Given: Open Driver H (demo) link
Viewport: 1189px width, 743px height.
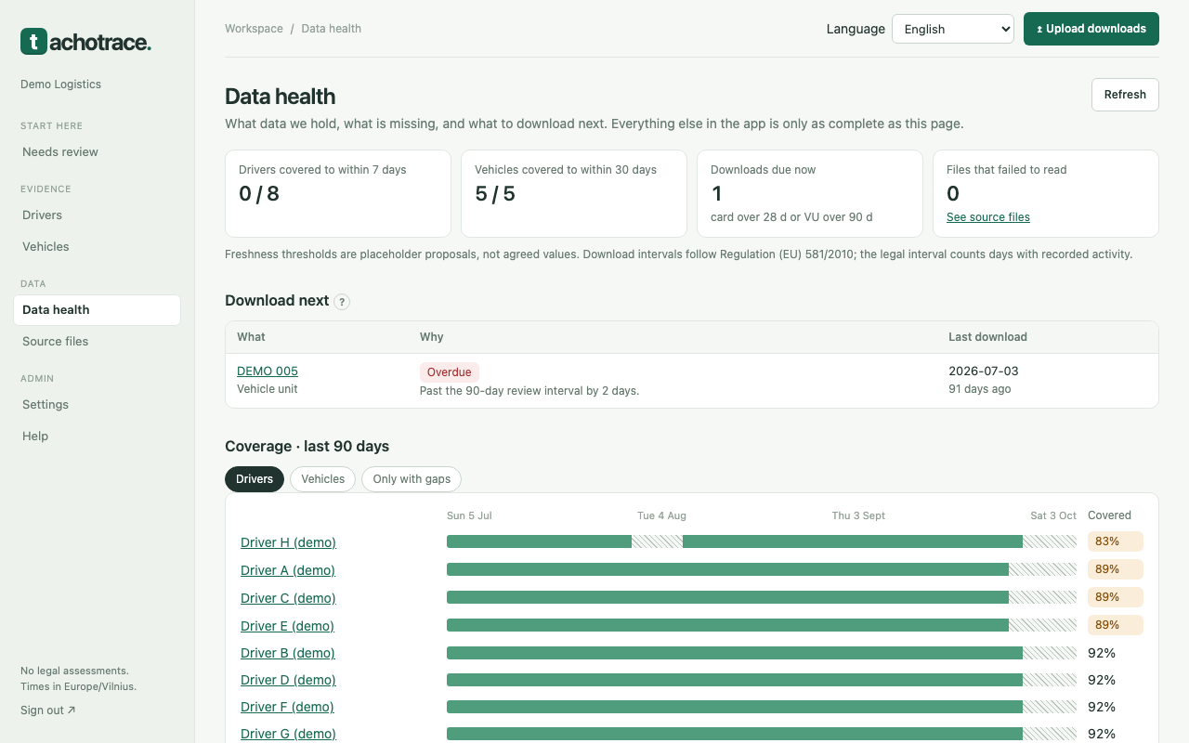Looking at the screenshot, I should pos(288,542).
